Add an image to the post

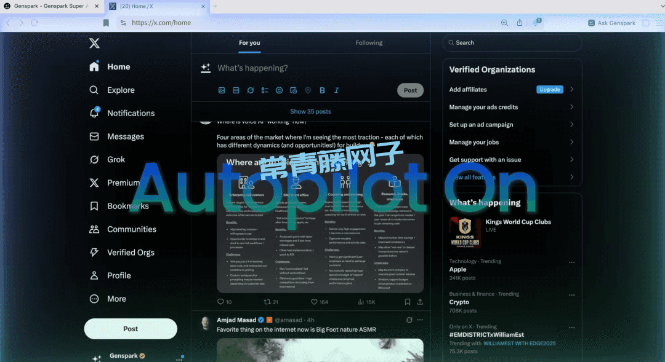[222, 90]
